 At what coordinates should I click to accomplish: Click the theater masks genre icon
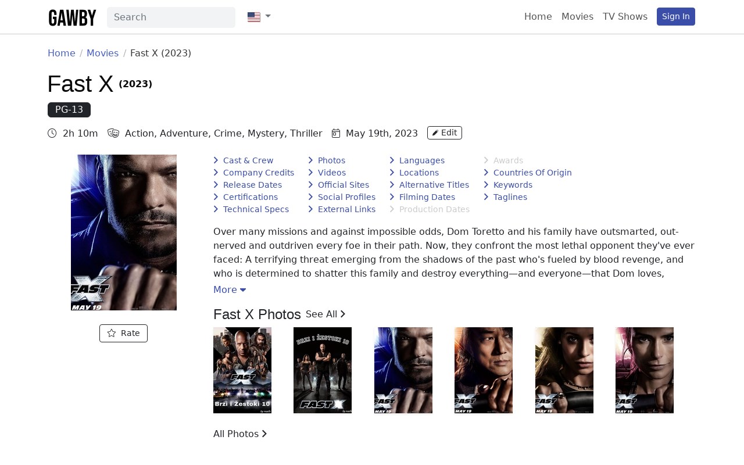point(113,133)
